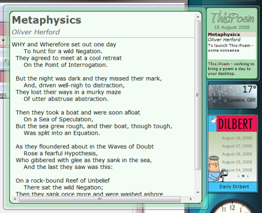This screenshot has height=213, width=262.
Task: Open Dilbert strip for August 15, 2008
Action: pos(237,162)
